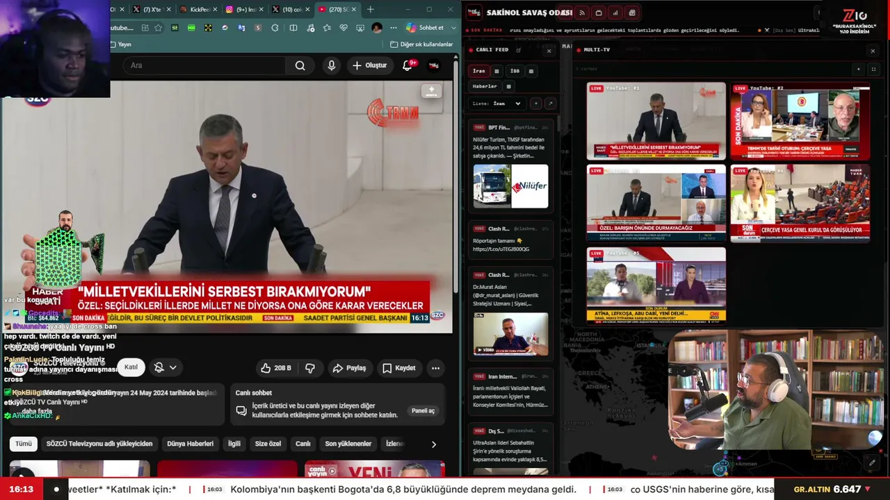Screen dimensions: 890x500
Task: Click the Katıl join button
Action: (131, 367)
